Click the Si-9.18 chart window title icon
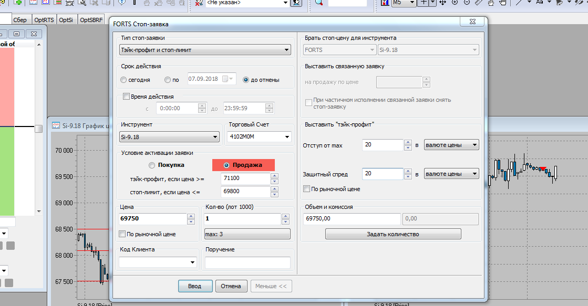 pos(56,125)
